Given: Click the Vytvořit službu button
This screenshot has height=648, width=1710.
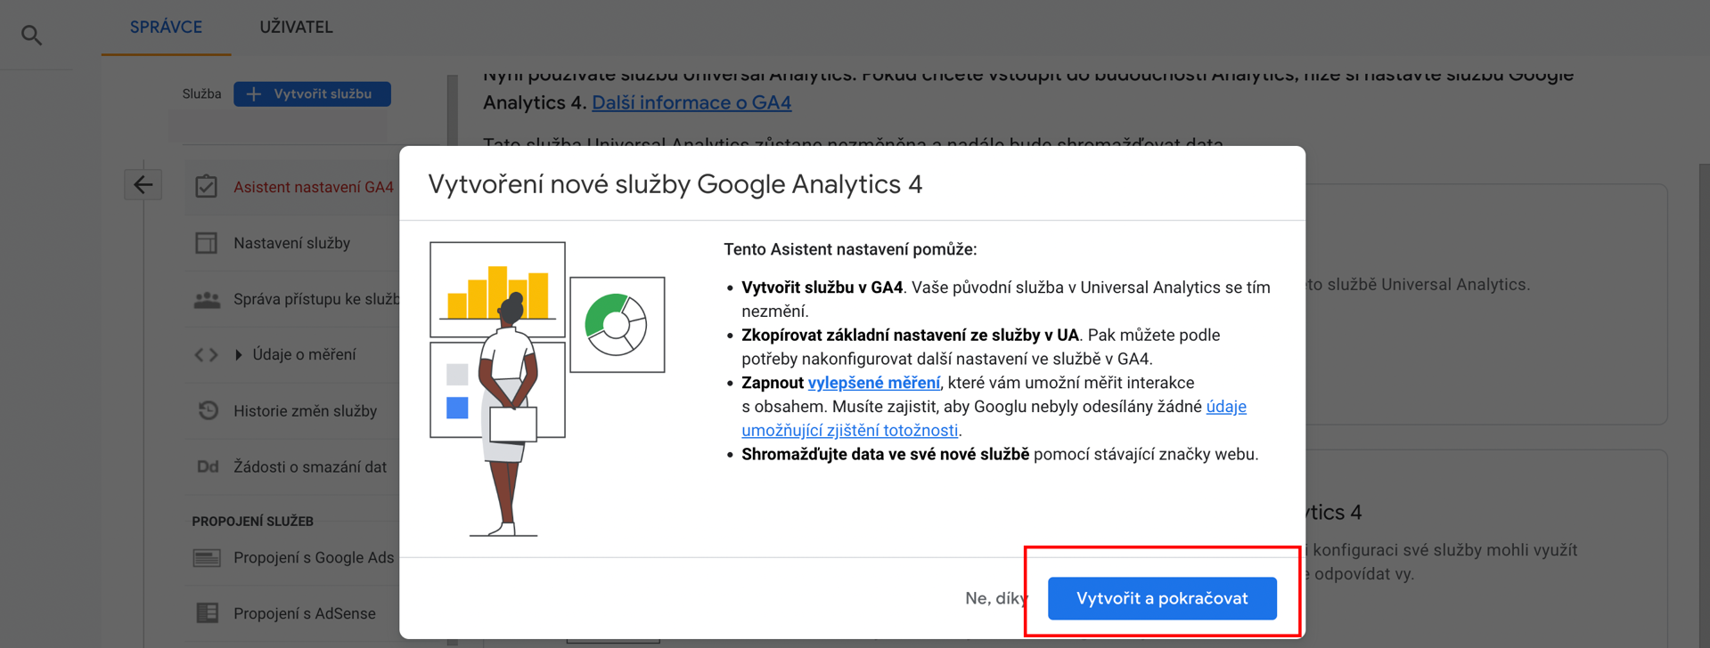Looking at the screenshot, I should click(x=312, y=93).
